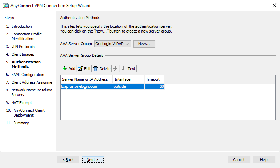Select step 4 Client Images
The width and height of the screenshot is (280, 168).
tap(20, 54)
